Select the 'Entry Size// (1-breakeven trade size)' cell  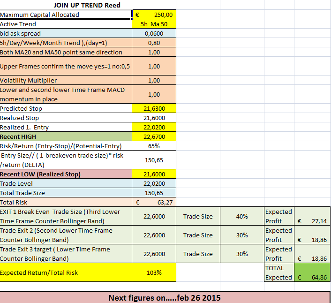(x=66, y=160)
